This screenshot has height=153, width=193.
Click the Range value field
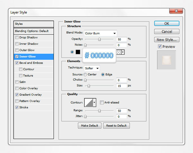click(122, 111)
